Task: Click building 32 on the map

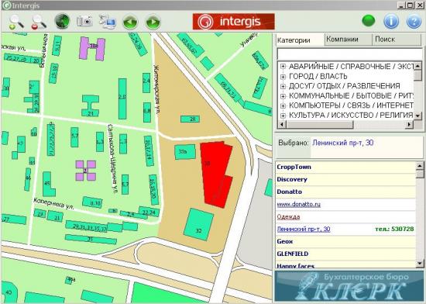Action: click(x=198, y=224)
